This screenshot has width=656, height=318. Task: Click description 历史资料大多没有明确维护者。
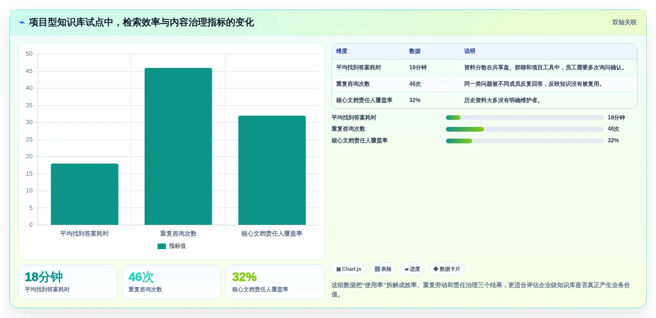(504, 101)
